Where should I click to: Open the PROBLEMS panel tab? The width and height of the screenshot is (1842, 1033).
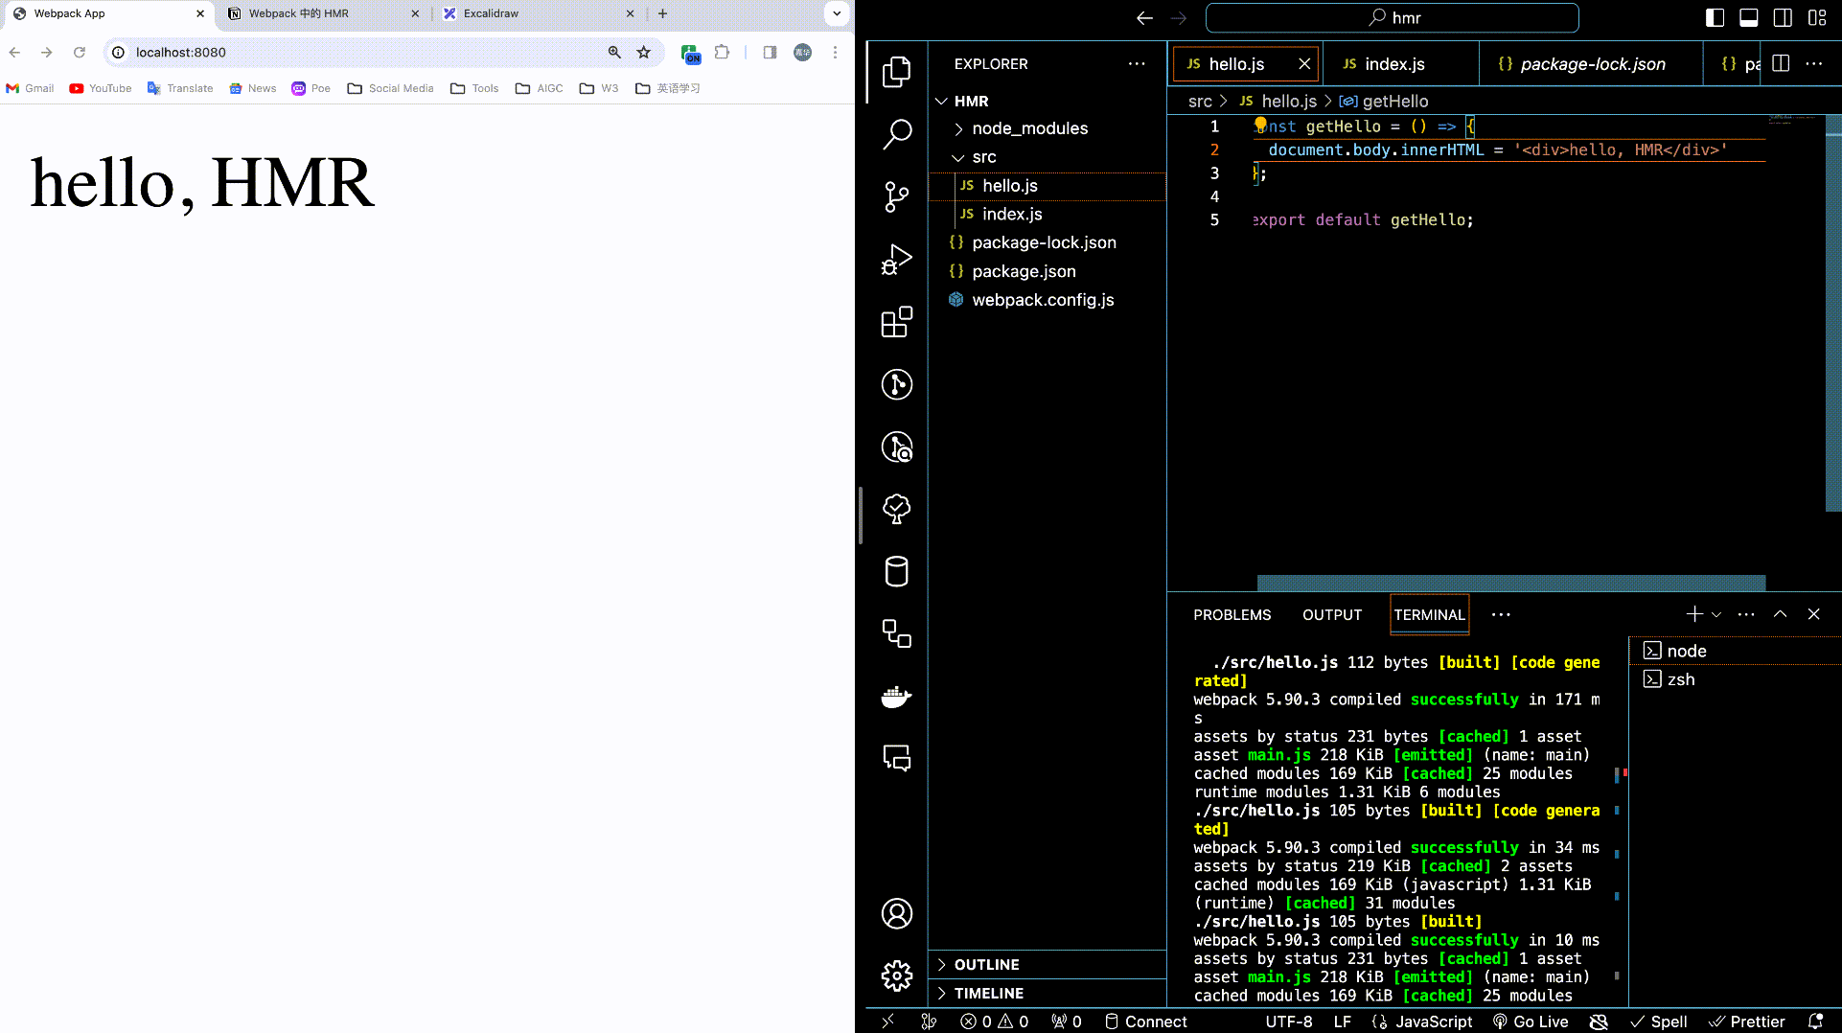tap(1232, 615)
